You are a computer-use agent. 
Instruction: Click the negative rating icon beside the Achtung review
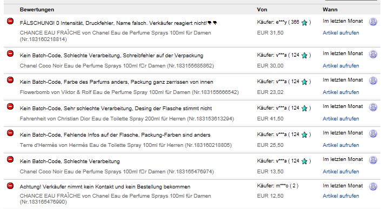(x=10, y=185)
